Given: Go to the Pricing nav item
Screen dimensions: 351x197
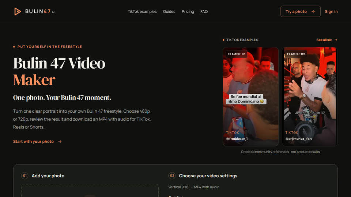Looking at the screenshot, I should click(x=188, y=11).
